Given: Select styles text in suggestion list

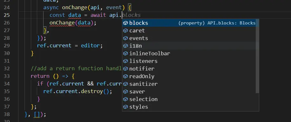Looking at the screenshot, I should [139, 107].
